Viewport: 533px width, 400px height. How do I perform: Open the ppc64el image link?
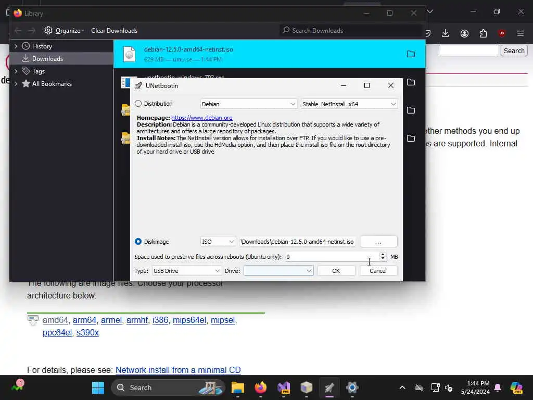57,333
